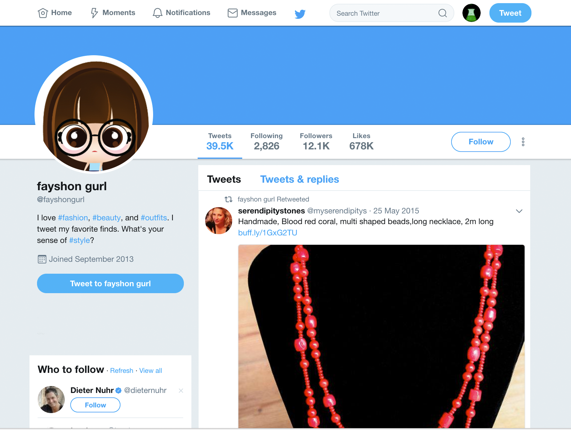This screenshot has width=571, height=430.
Task: Follow fayshon gurl
Action: tap(481, 142)
